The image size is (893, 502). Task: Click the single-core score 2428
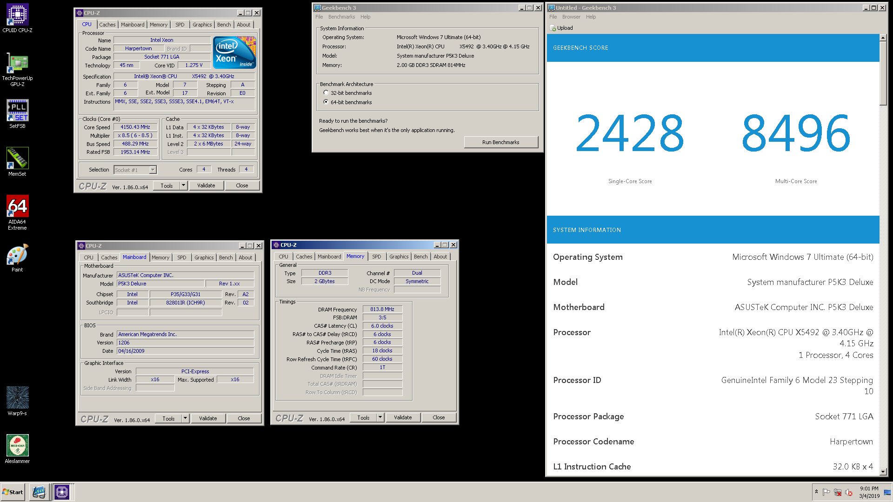[x=630, y=134]
